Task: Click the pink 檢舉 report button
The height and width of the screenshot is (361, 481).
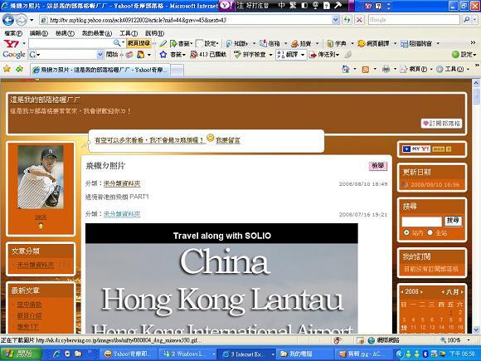Action: click(377, 166)
